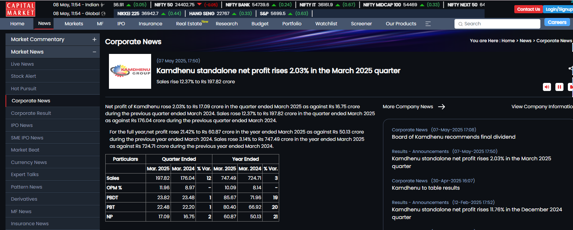573x230 pixels.
Task: Open the 07-May 17:50 Results Announcements item
Action: [471, 163]
